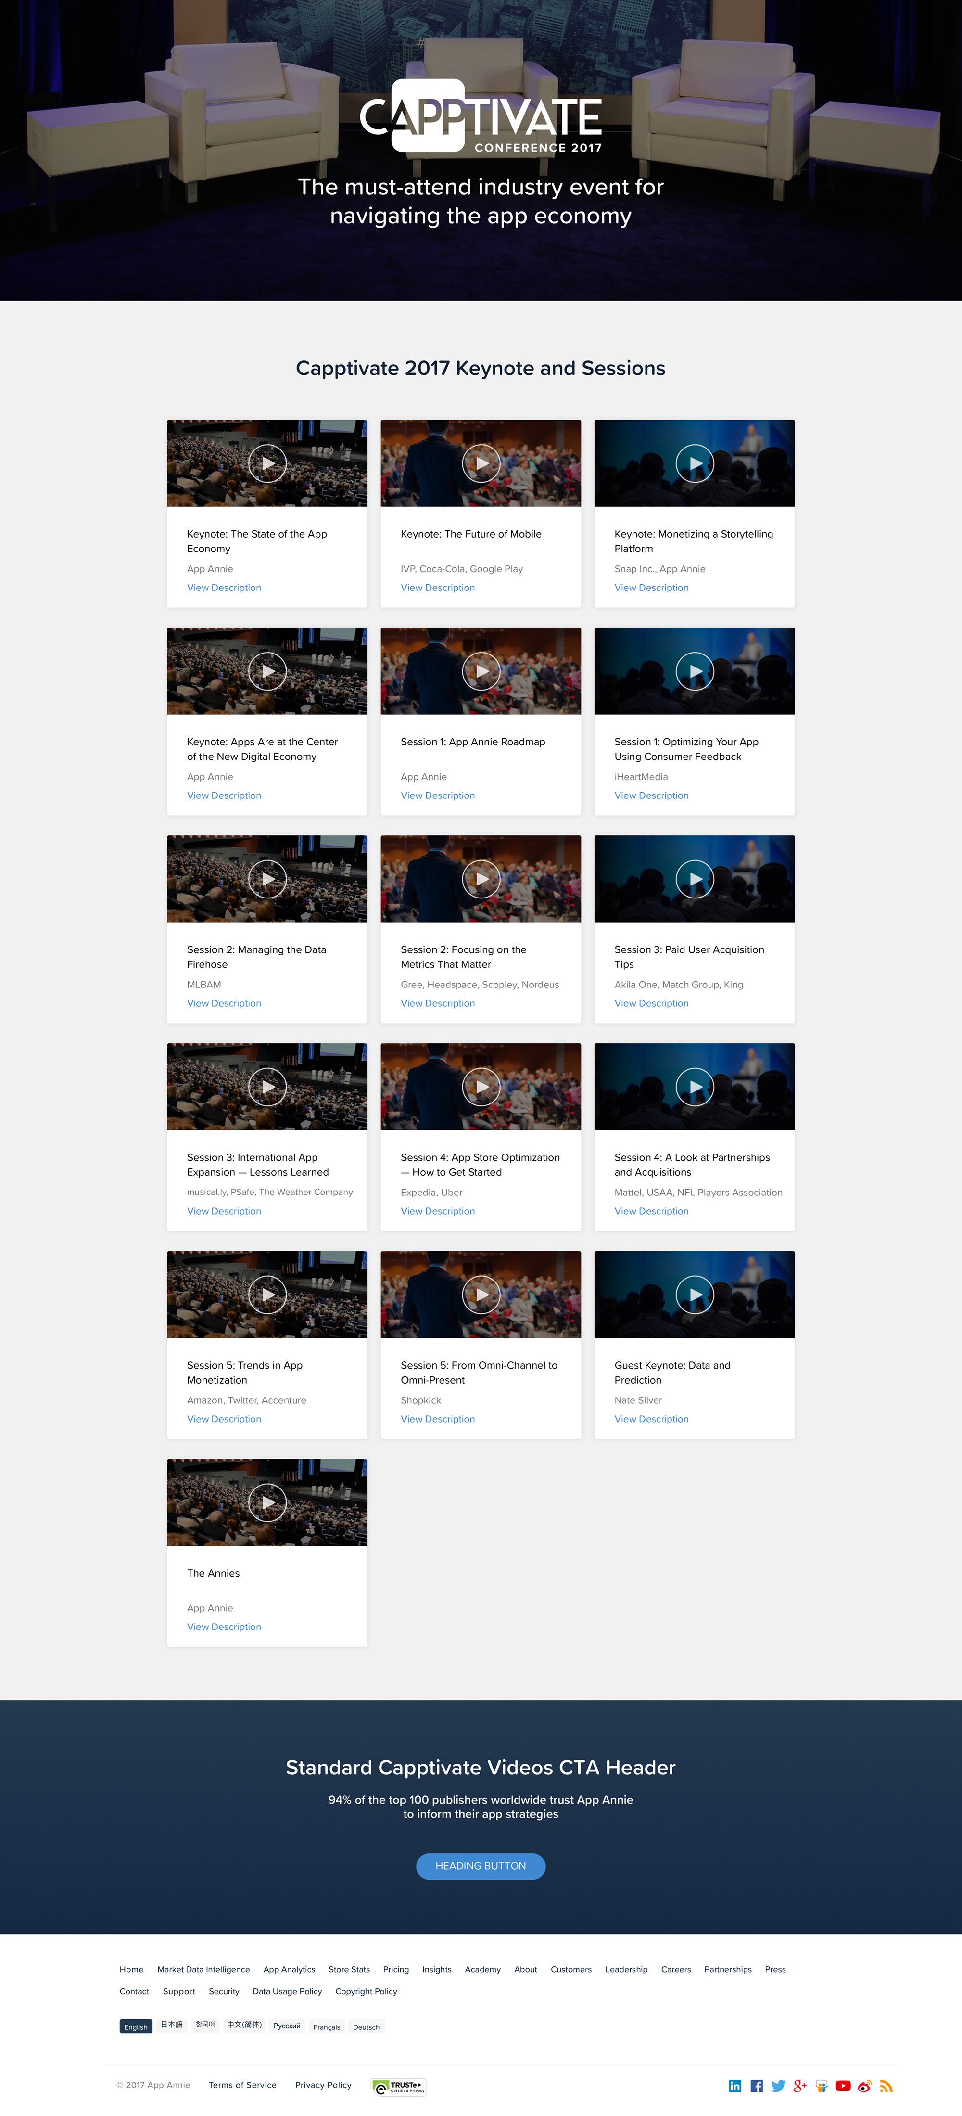Play the App Annie Roadmap session video
Image resolution: width=962 pixels, height=2116 pixels.
(481, 671)
